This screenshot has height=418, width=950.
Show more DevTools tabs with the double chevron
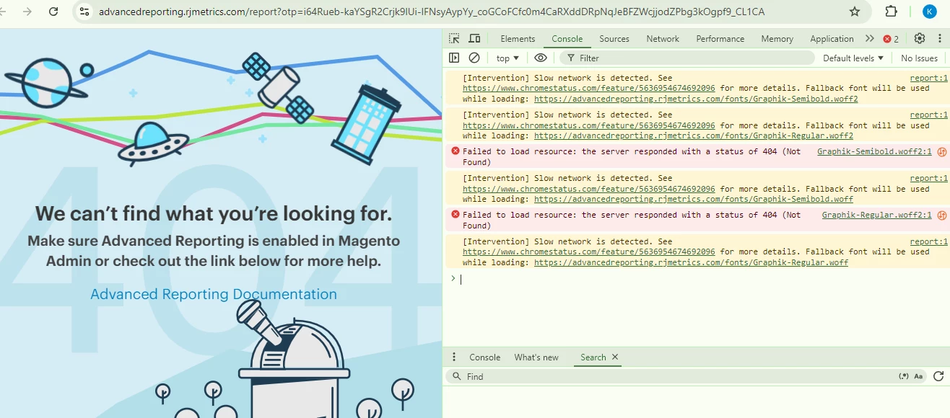pyautogui.click(x=869, y=38)
